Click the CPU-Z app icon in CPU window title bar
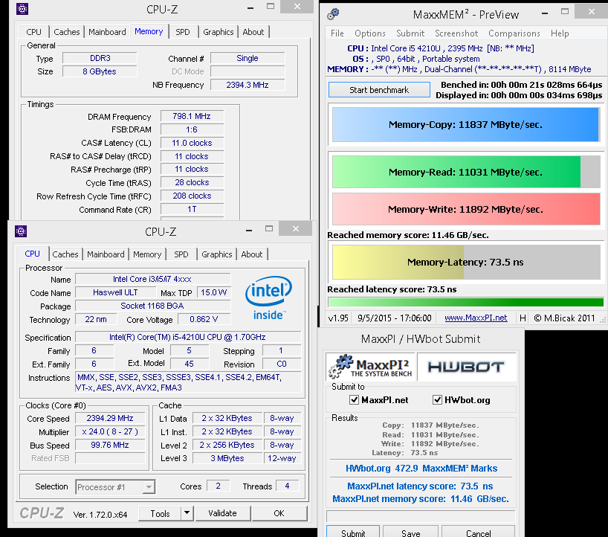This screenshot has height=537, width=608. [x=21, y=231]
